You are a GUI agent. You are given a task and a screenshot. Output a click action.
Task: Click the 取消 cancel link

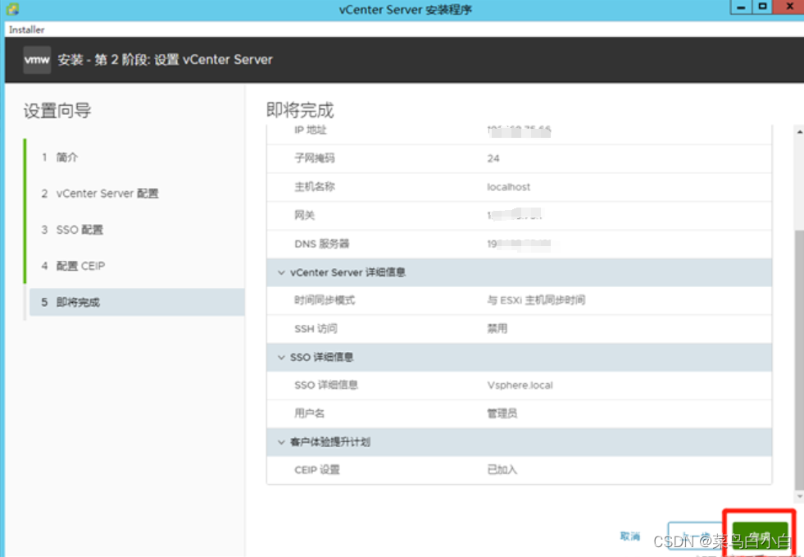(629, 536)
